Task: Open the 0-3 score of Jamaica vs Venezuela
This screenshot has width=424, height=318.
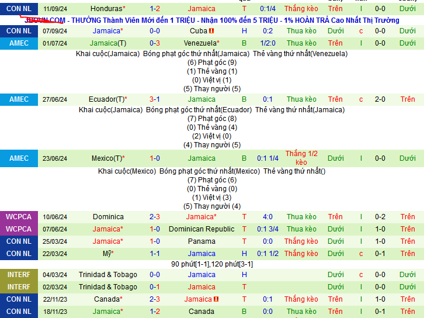Action: (x=155, y=43)
